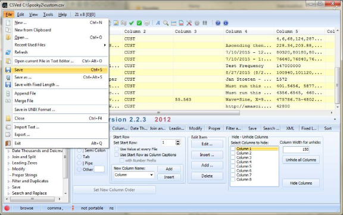The height and width of the screenshot is (215, 343).
Task: Open the New Column Name dropdown
Action: pos(151,175)
